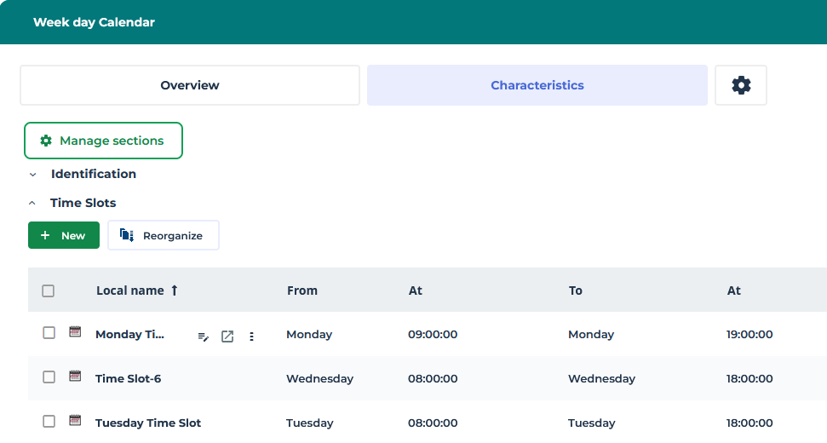Collapse the Time Slots section

click(32, 204)
